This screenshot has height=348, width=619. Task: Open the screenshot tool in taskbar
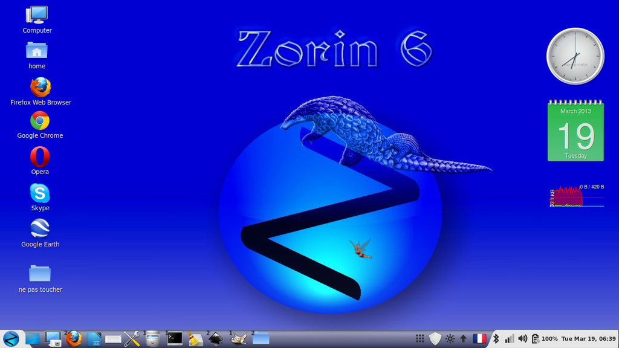[x=53, y=339]
